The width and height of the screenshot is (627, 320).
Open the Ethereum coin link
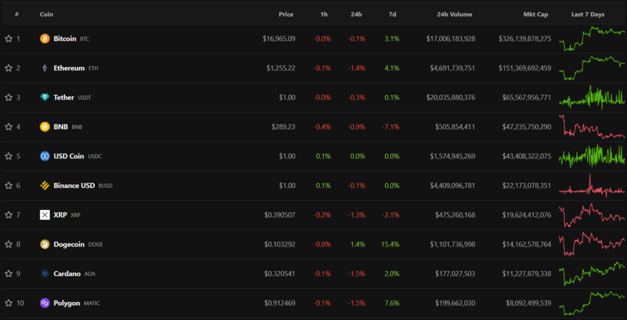69,69
